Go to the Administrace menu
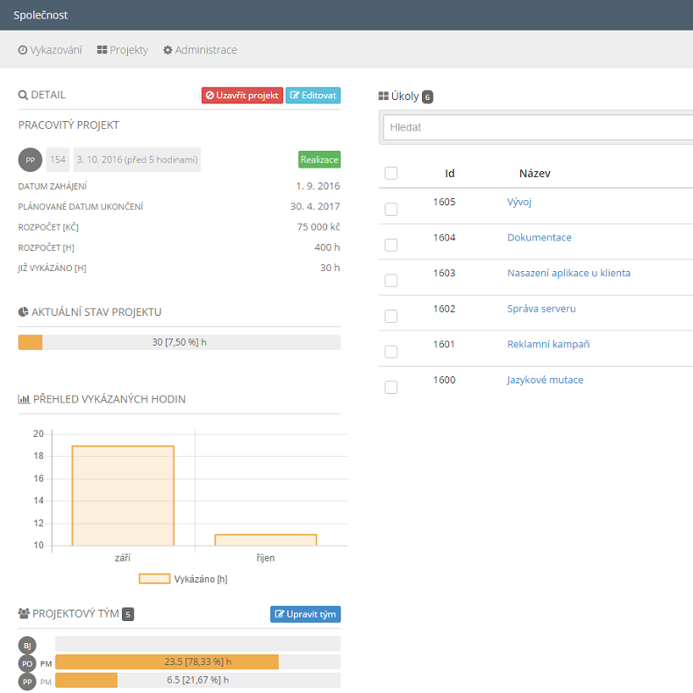The height and width of the screenshot is (693, 693). [199, 50]
